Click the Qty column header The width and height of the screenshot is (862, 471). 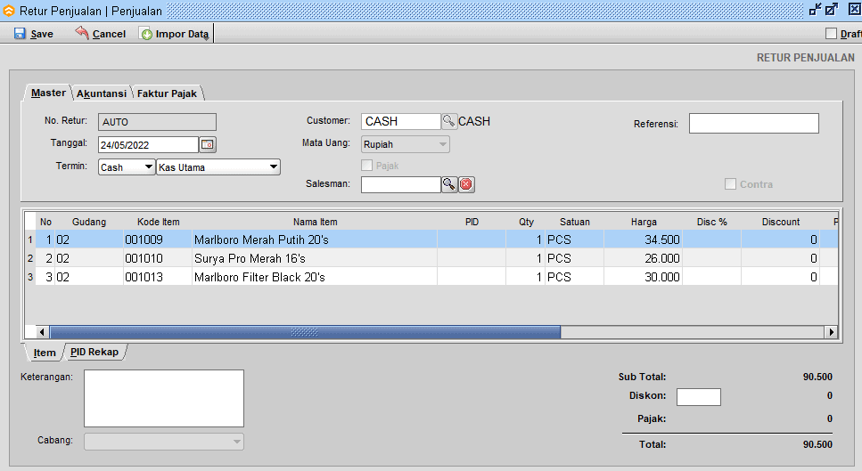coord(526,222)
